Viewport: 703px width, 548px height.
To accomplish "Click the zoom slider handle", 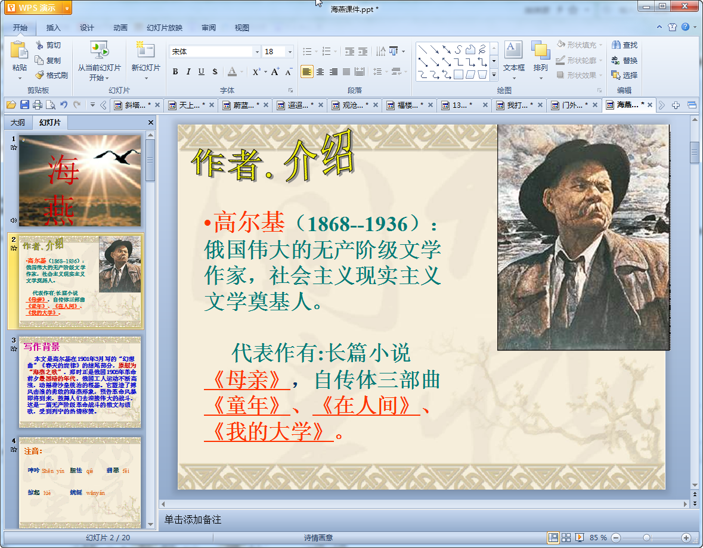I will point(646,537).
